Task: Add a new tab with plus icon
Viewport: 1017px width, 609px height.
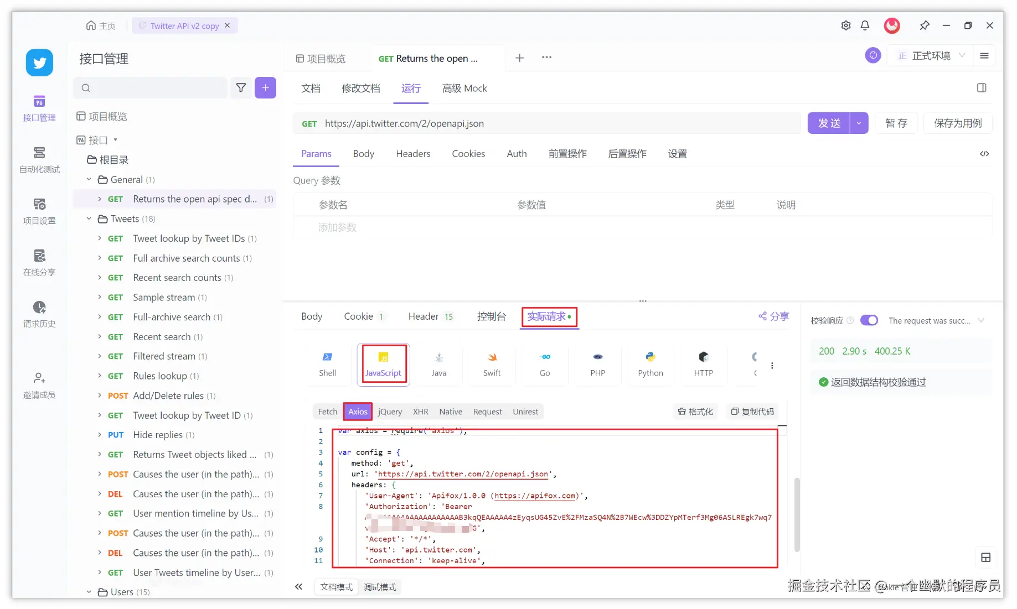Action: 519,58
